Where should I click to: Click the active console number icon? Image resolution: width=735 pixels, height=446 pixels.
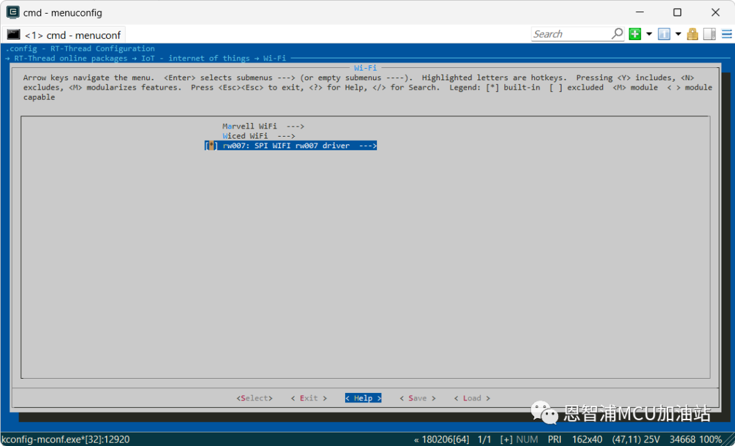664,34
